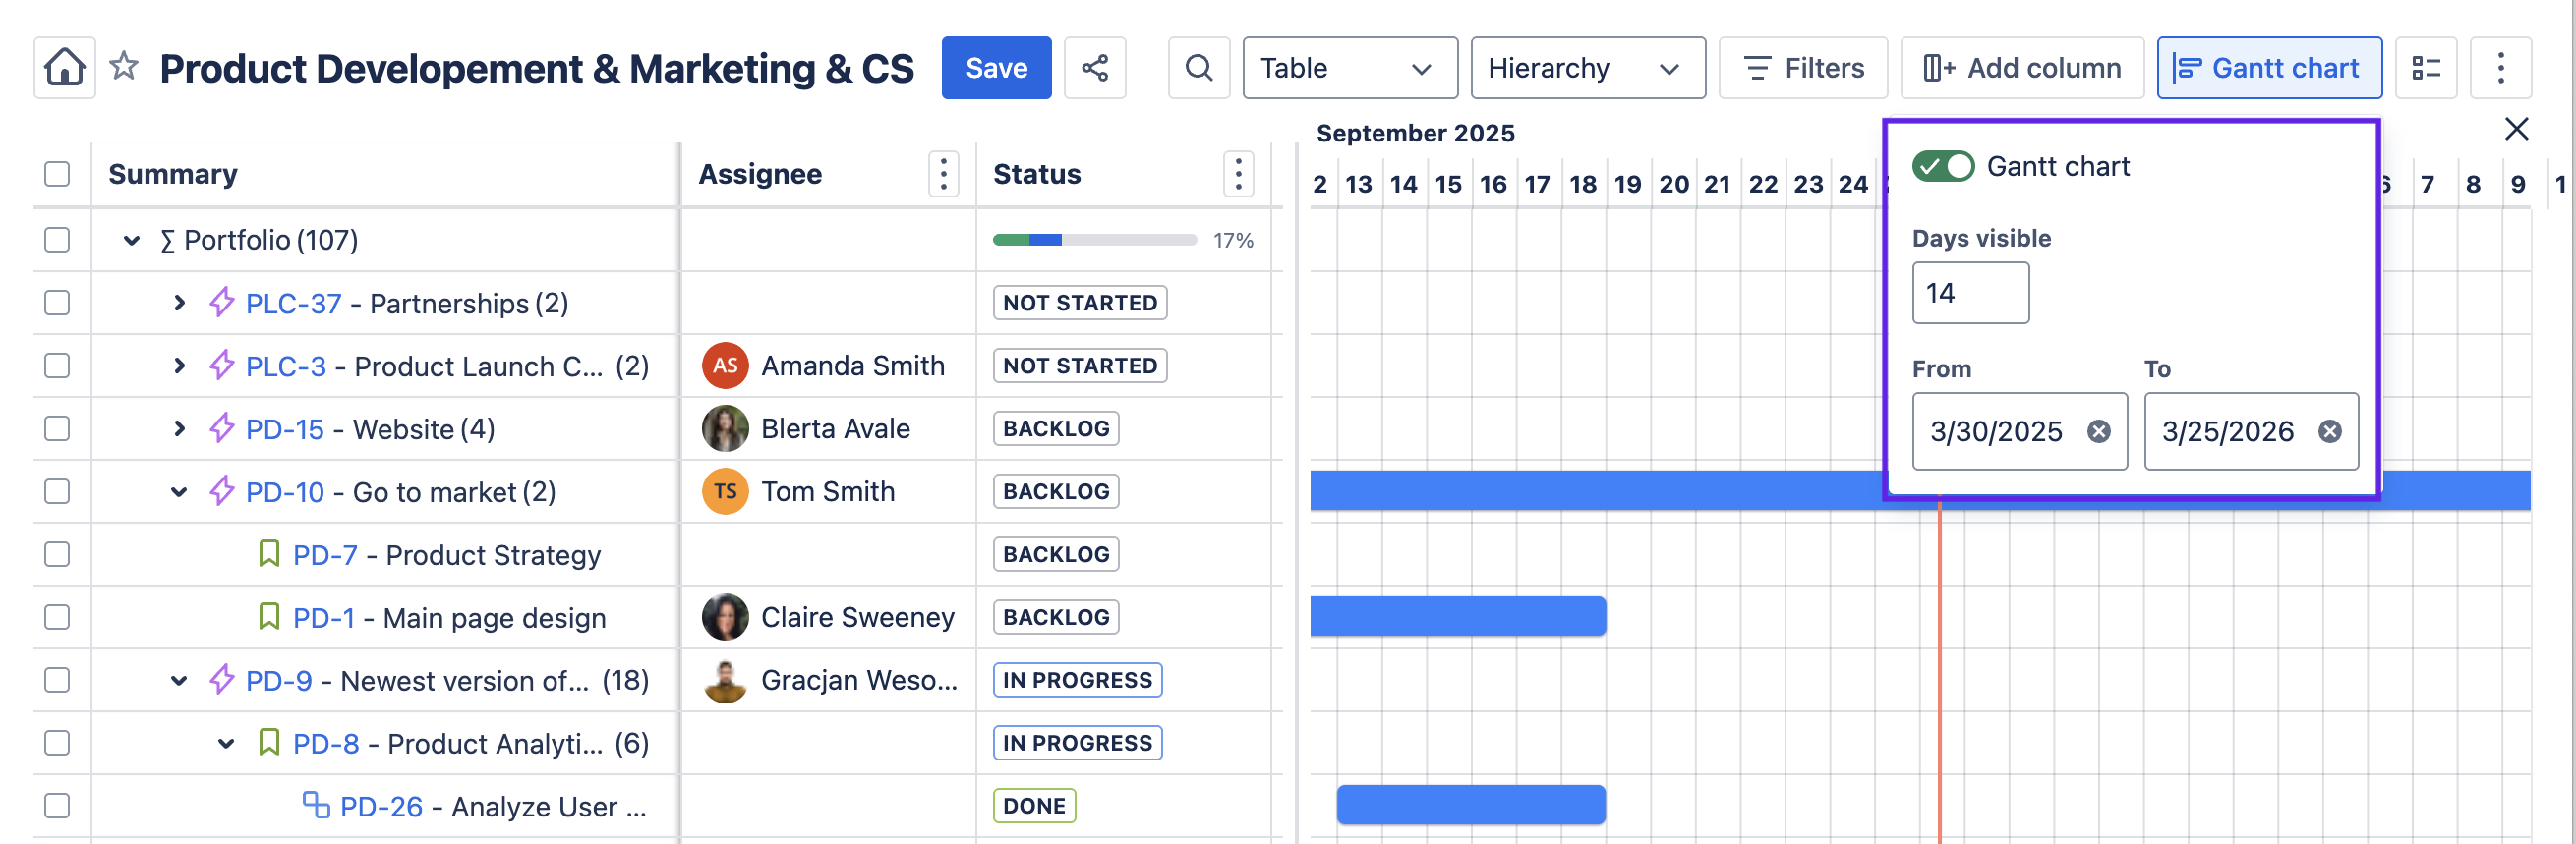The height and width of the screenshot is (844, 2576).
Task: Click the Days visible input field
Action: pos(1969,293)
